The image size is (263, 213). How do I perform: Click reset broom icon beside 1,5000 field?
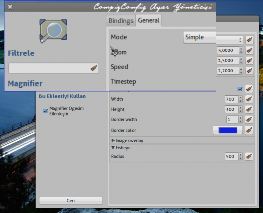[249, 60]
